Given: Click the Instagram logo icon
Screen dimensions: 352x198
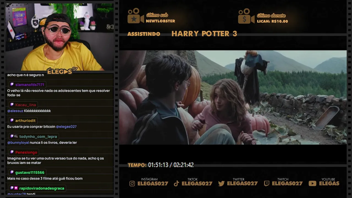Looking at the screenshot, I should click(132, 183).
